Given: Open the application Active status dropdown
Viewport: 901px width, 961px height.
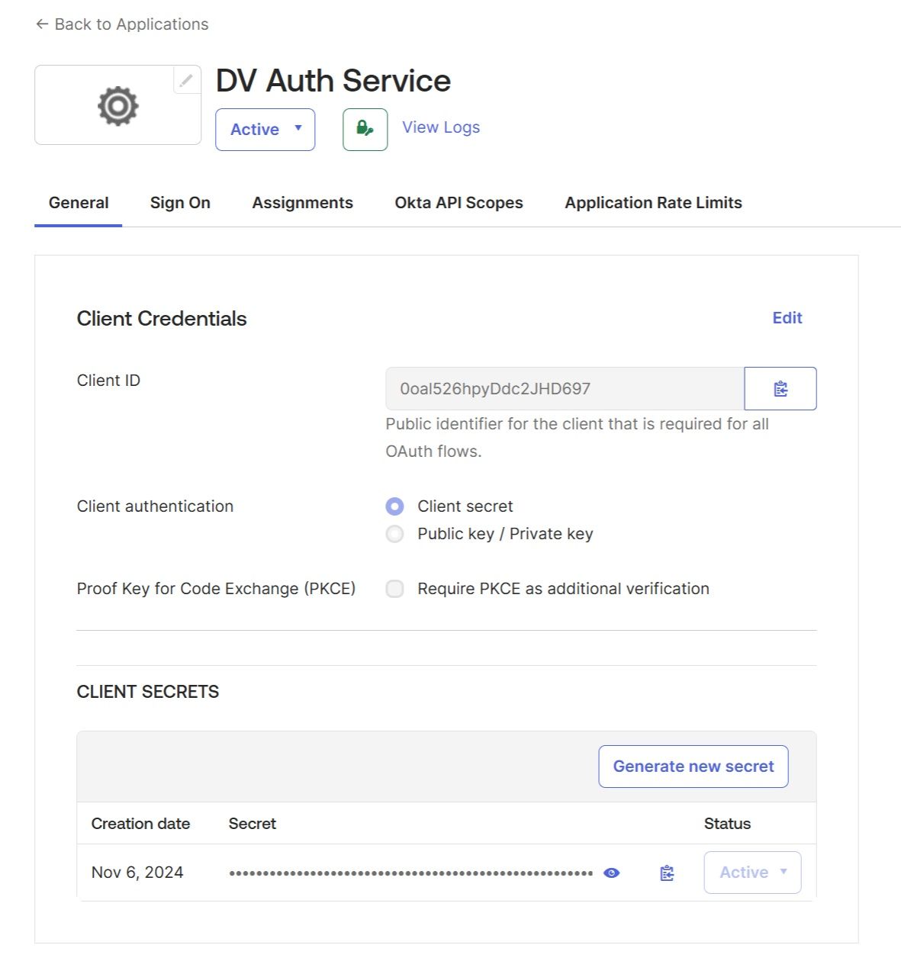Looking at the screenshot, I should click(265, 130).
